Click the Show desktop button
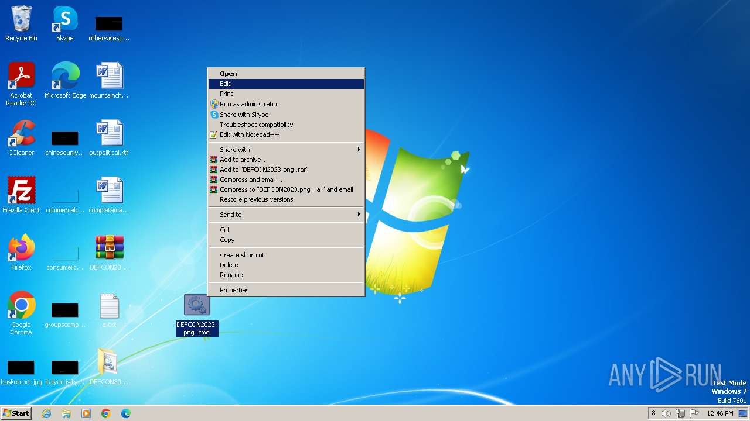The width and height of the screenshot is (750, 421). tap(744, 413)
